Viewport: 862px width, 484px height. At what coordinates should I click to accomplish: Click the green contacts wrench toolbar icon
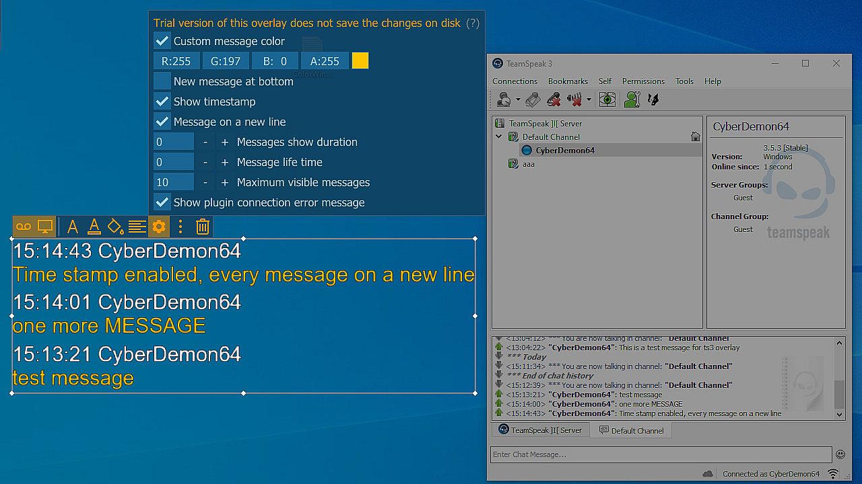click(x=632, y=99)
